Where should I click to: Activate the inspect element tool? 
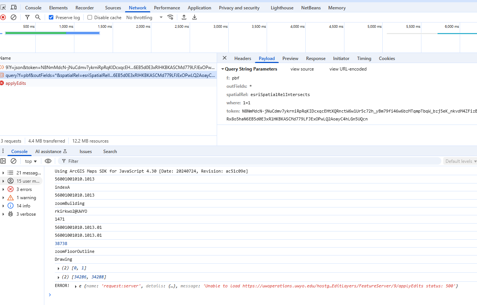click(x=3, y=7)
